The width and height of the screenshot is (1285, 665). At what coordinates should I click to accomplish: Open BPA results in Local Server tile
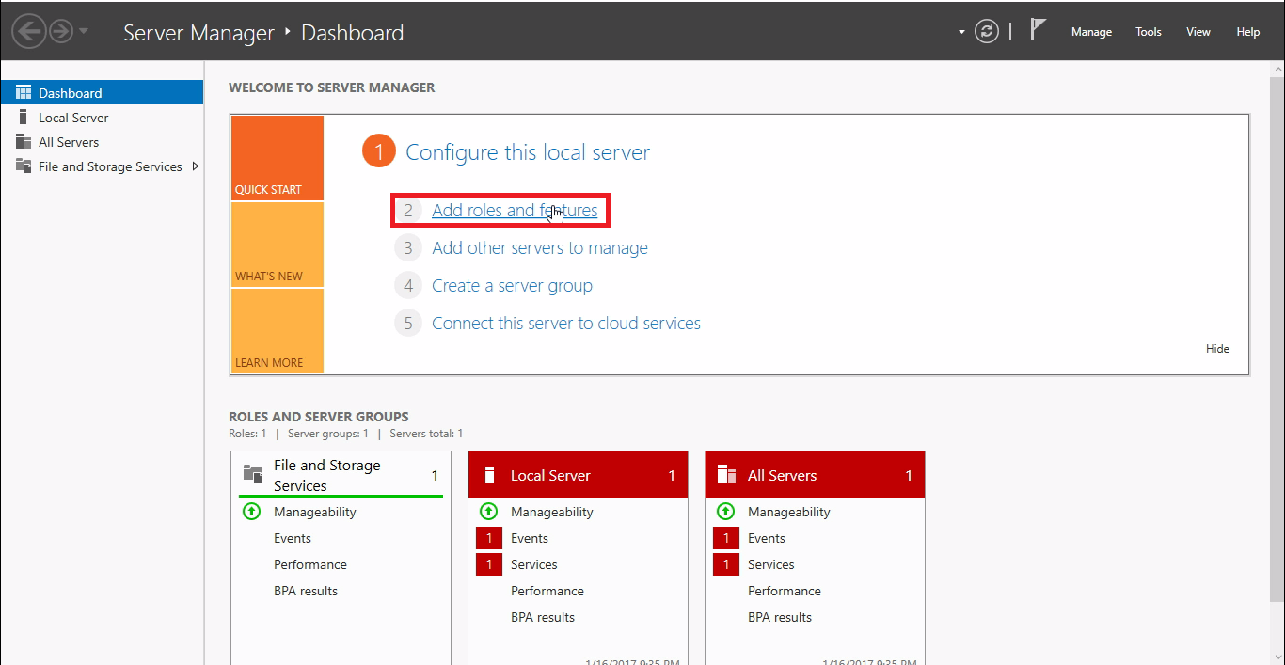543,617
